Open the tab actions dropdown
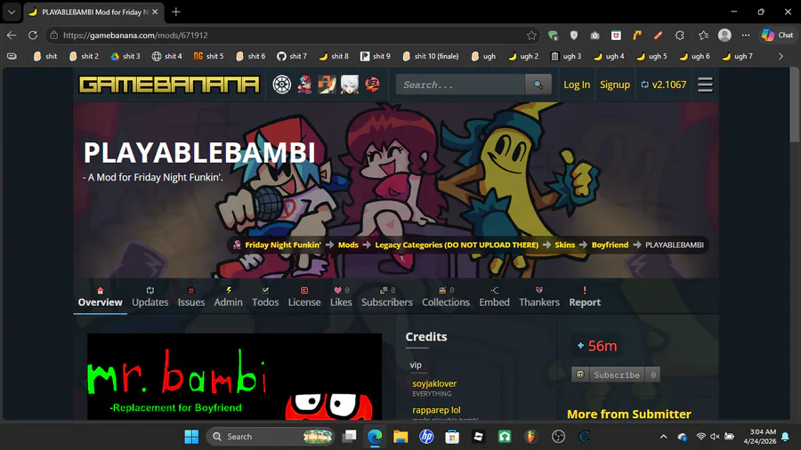The height and width of the screenshot is (450, 801). (x=12, y=12)
